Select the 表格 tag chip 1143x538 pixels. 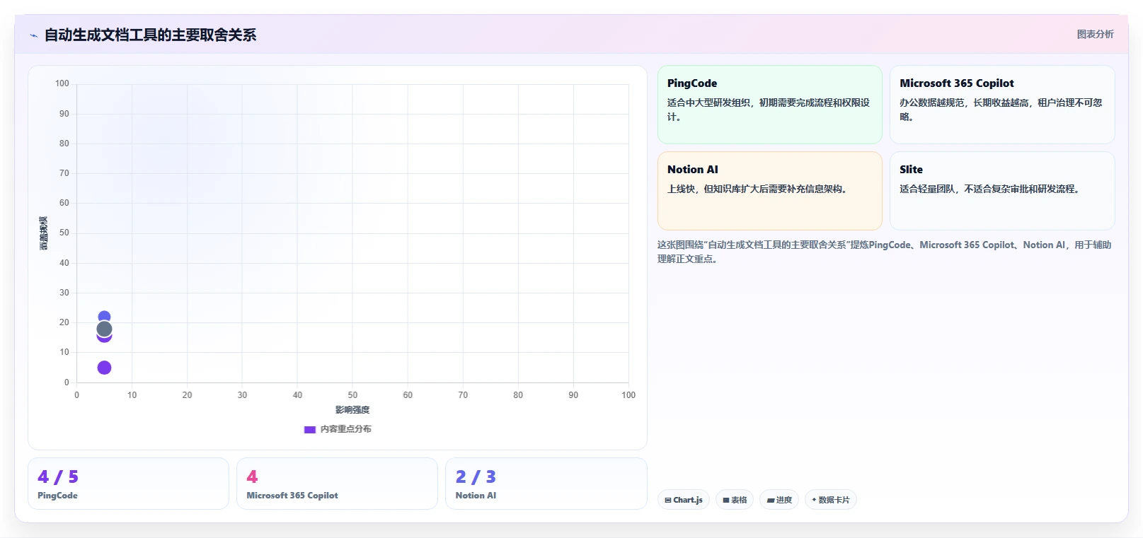point(735,500)
